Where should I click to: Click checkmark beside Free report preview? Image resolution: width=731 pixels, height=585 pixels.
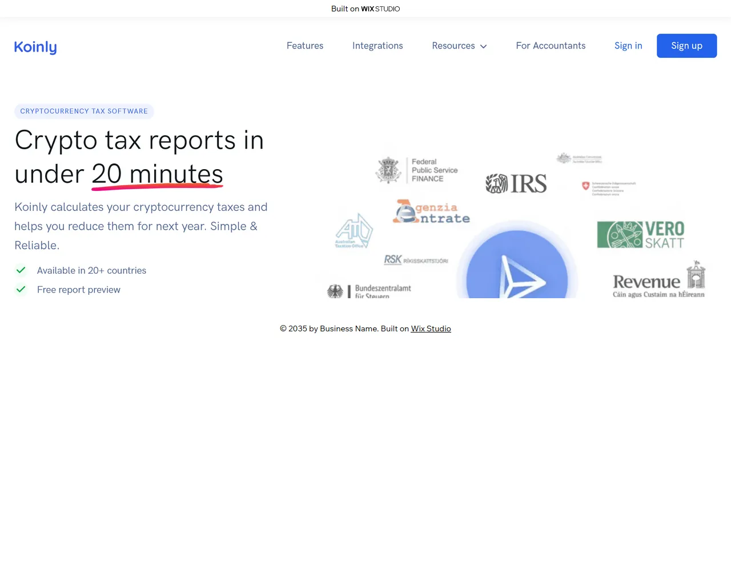pos(21,290)
